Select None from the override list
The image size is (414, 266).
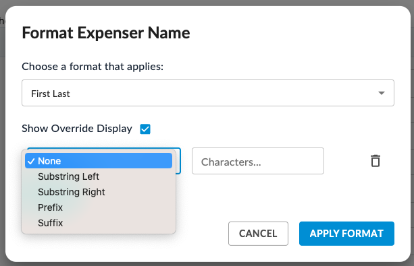[x=99, y=161]
